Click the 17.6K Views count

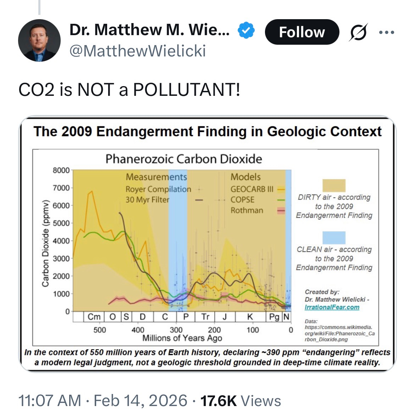click(240, 400)
